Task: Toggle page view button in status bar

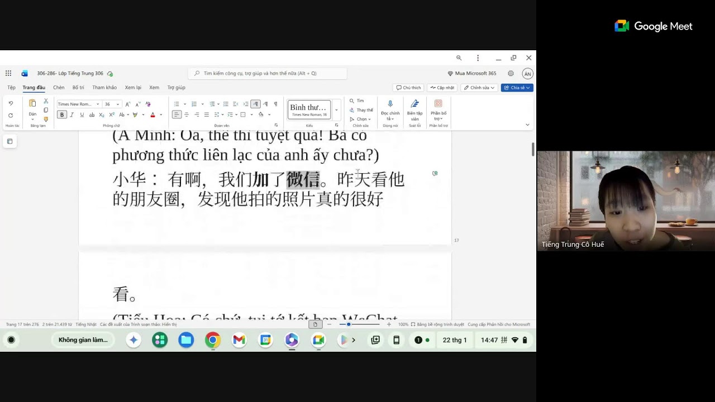Action: [x=316, y=324]
